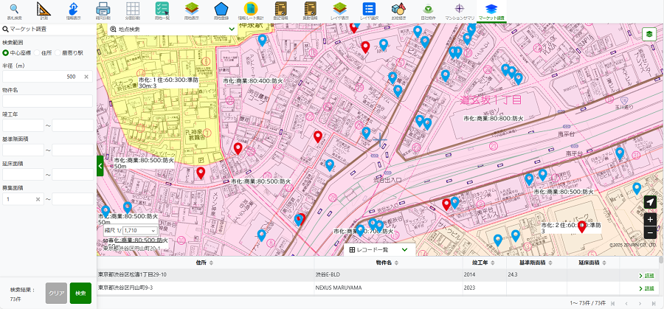
Task: Expand the レコード一覧 dropdown
Action: [404, 250]
